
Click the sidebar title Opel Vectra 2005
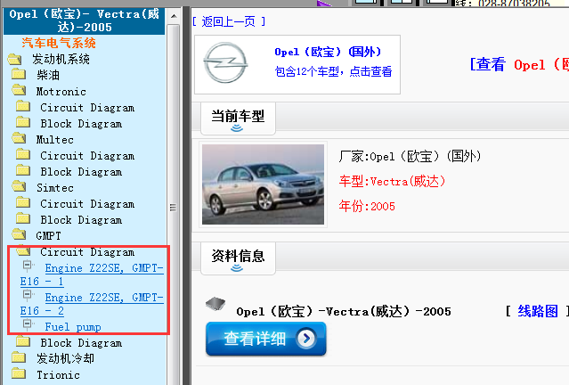click(85, 20)
